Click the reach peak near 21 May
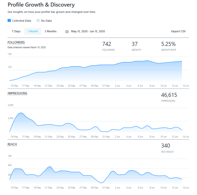Viewport: 197px width, 195px height. (50, 166)
